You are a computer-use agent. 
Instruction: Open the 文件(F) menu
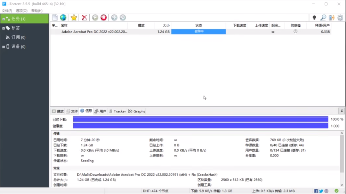click(x=7, y=10)
